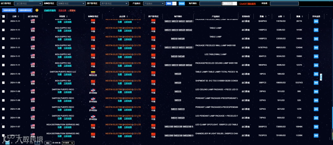Open ChatGPT编码查询 link
This screenshot has width=333, height=145.
tap(248, 4)
